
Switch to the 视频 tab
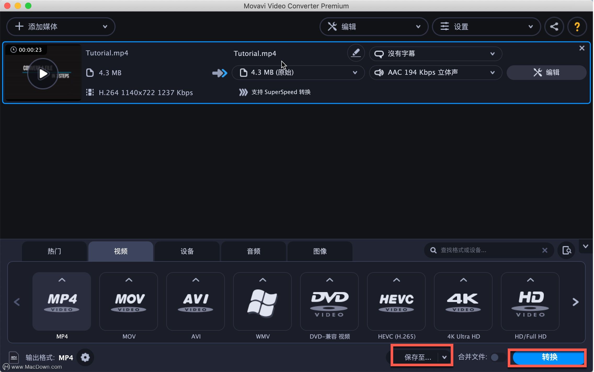[121, 251]
